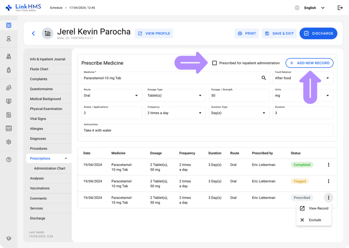Click the settings gear icon in sidebar

(9, 142)
